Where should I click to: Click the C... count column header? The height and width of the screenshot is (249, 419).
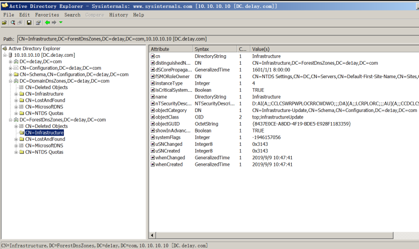[243, 49]
